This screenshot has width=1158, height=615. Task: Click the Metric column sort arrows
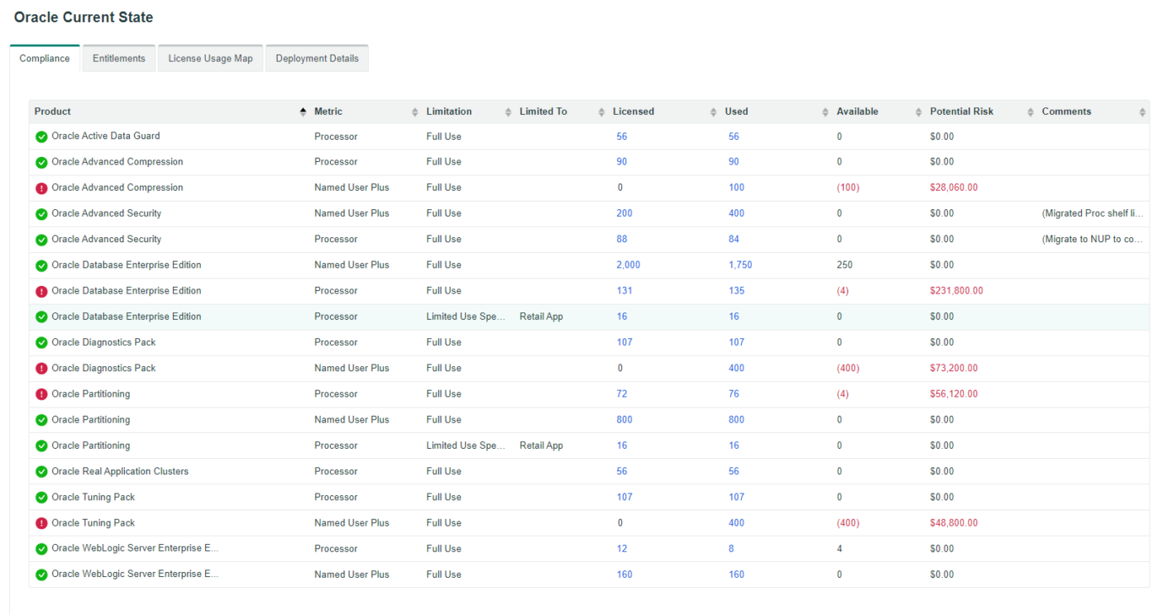pyautogui.click(x=415, y=112)
